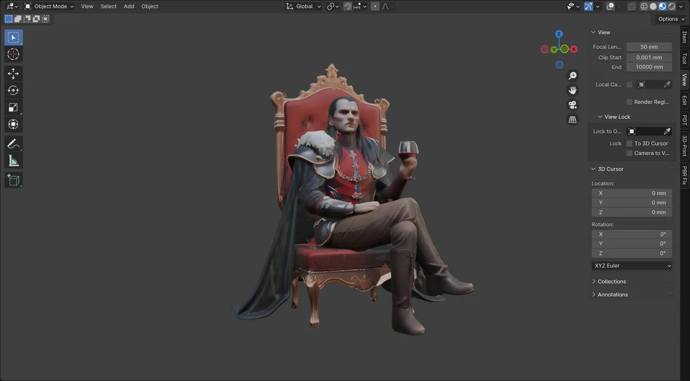690x381 pixels.
Task: Select the Scale tool
Action: [13, 107]
